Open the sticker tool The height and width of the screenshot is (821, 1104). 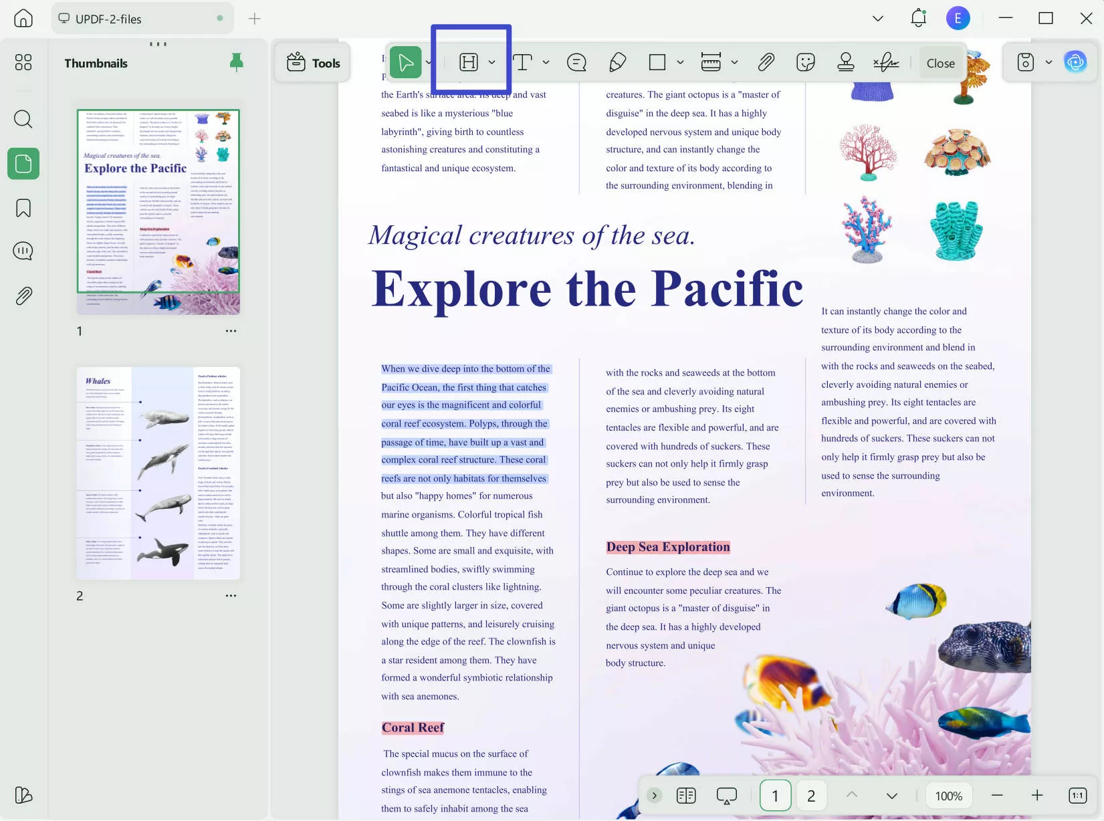coord(805,62)
